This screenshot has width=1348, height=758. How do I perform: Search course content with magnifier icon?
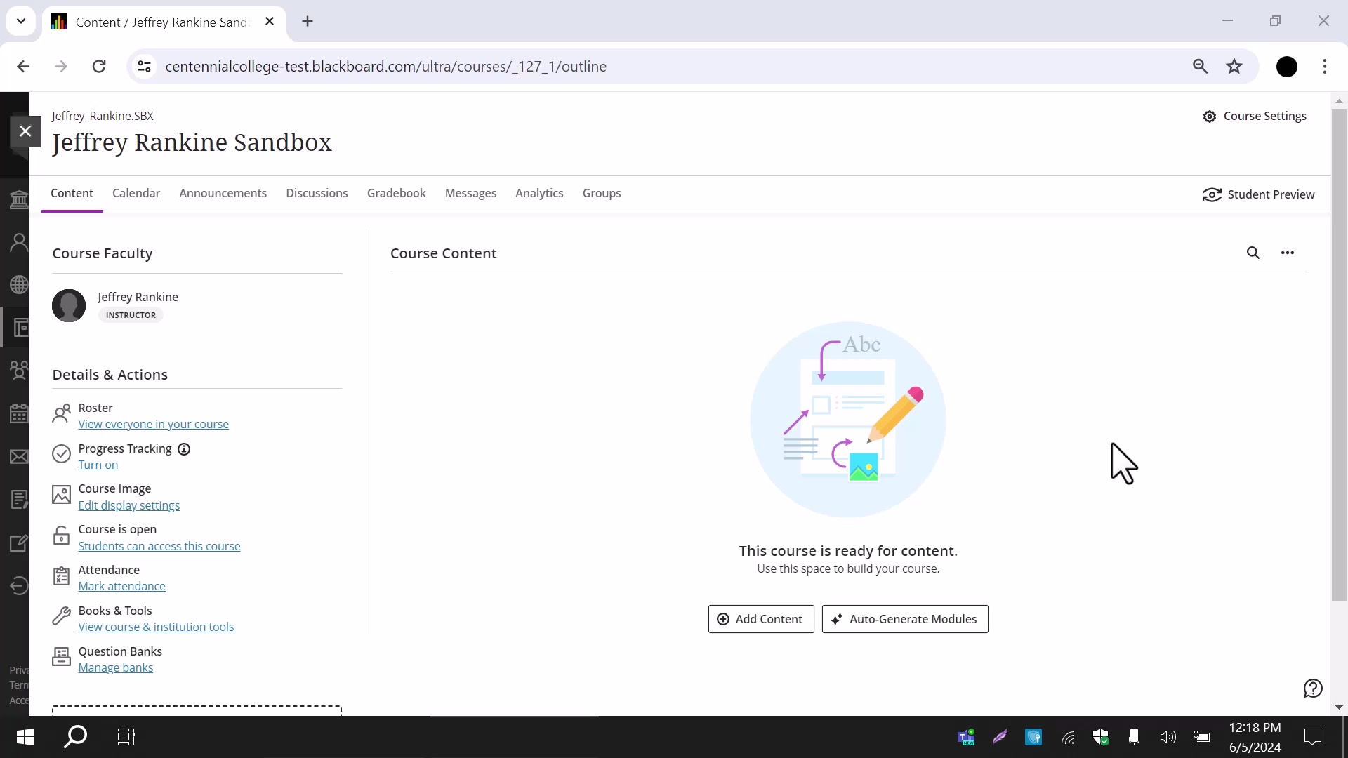pyautogui.click(x=1253, y=253)
